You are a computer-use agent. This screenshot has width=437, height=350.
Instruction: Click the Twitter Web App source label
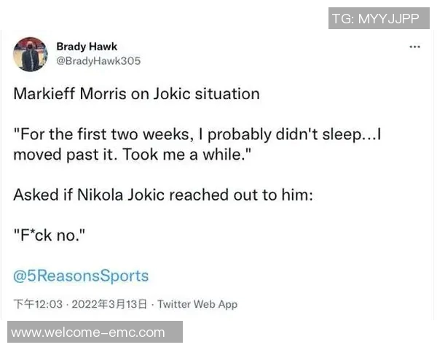click(x=197, y=304)
